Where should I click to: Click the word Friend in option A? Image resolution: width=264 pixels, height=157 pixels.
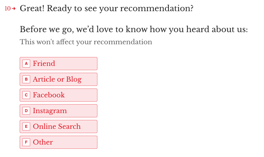pyautogui.click(x=44, y=64)
